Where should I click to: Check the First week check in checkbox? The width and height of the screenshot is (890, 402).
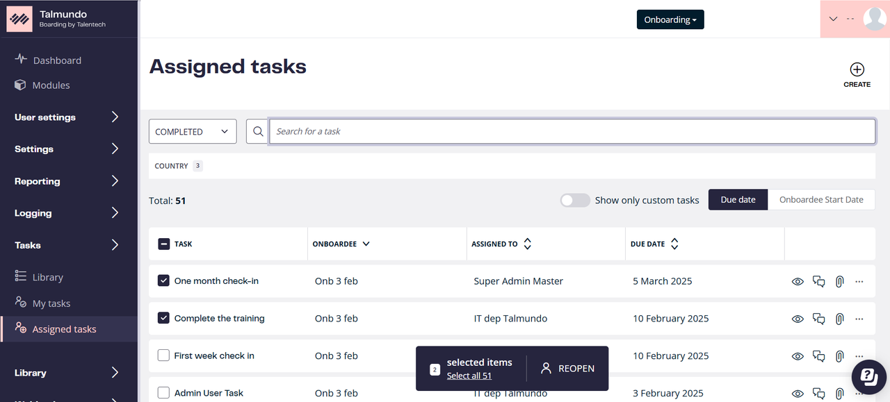coord(163,355)
